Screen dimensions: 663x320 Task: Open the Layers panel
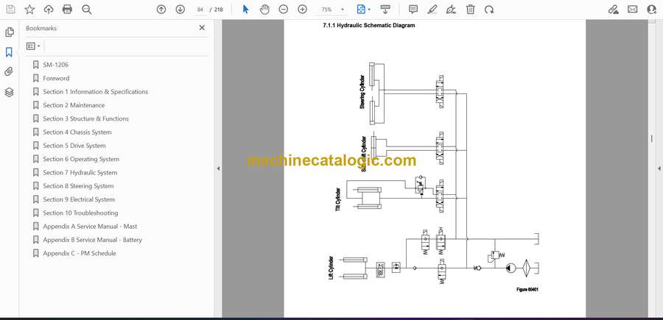pyautogui.click(x=10, y=93)
